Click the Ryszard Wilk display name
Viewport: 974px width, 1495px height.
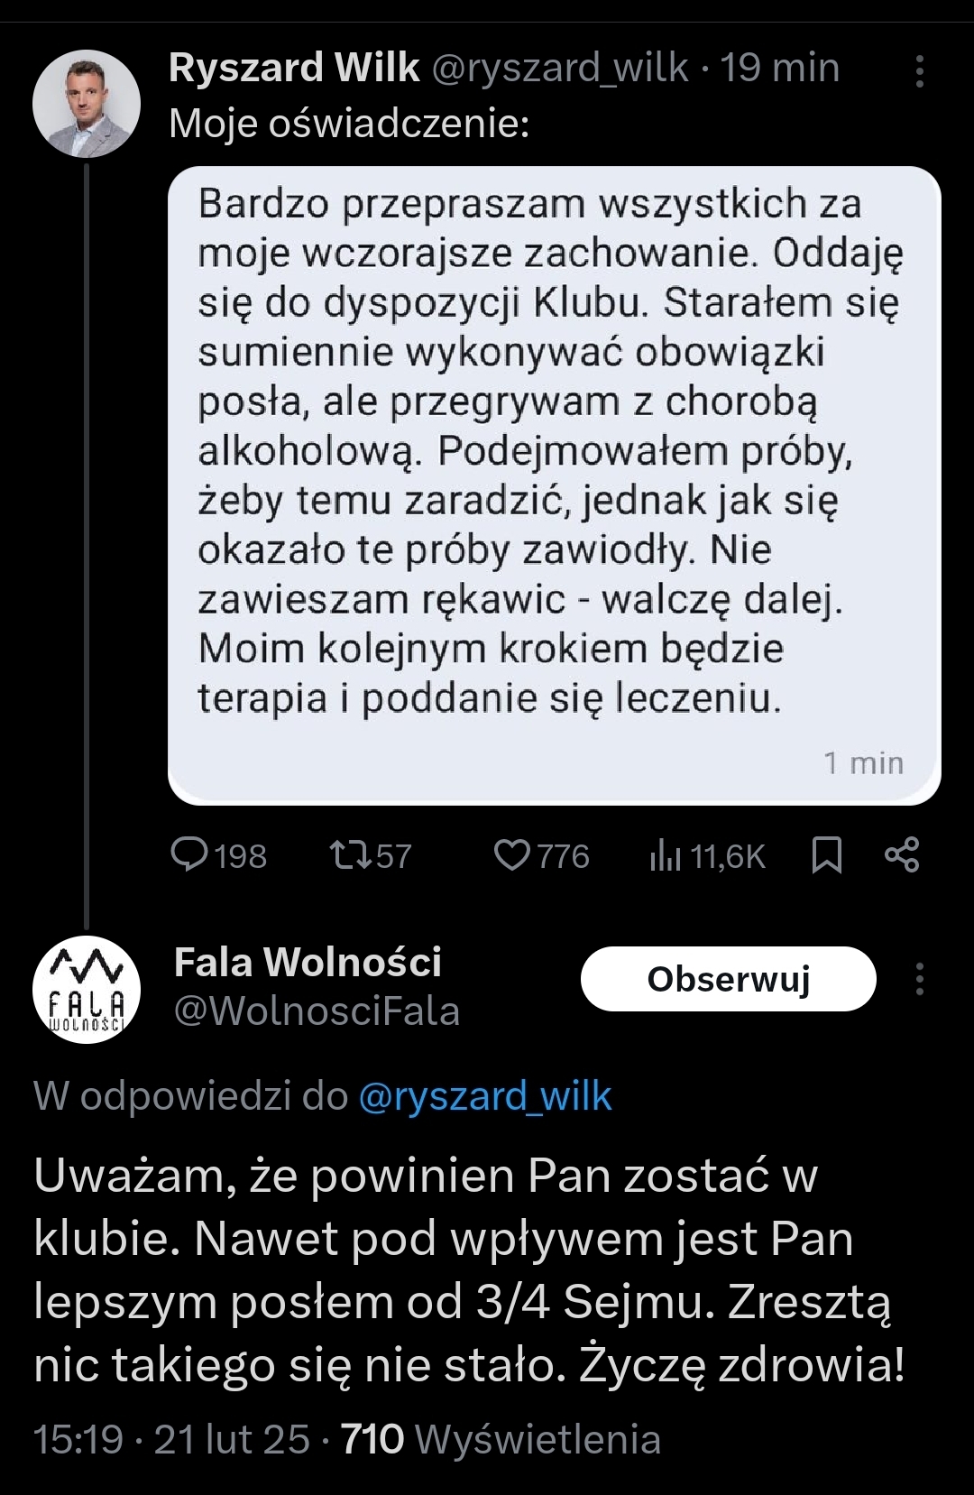(x=294, y=68)
